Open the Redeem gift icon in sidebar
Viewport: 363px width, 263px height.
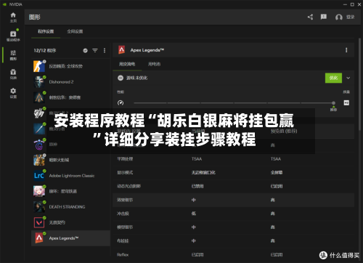(x=13, y=74)
